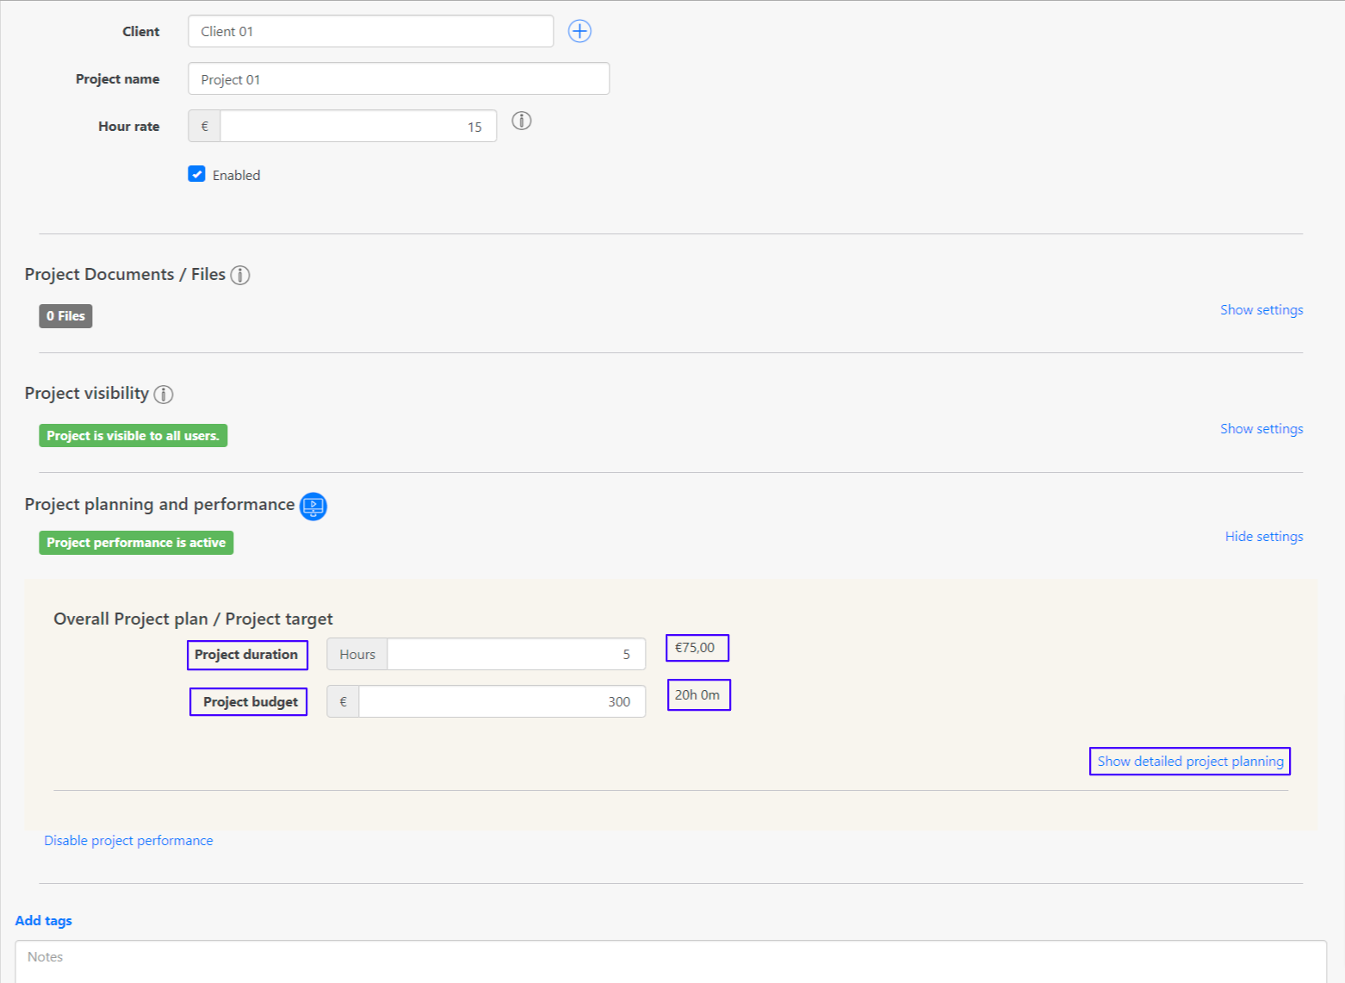Image resolution: width=1345 pixels, height=983 pixels.
Task: Click the Project Documents / Files info icon
Action: 240,274
